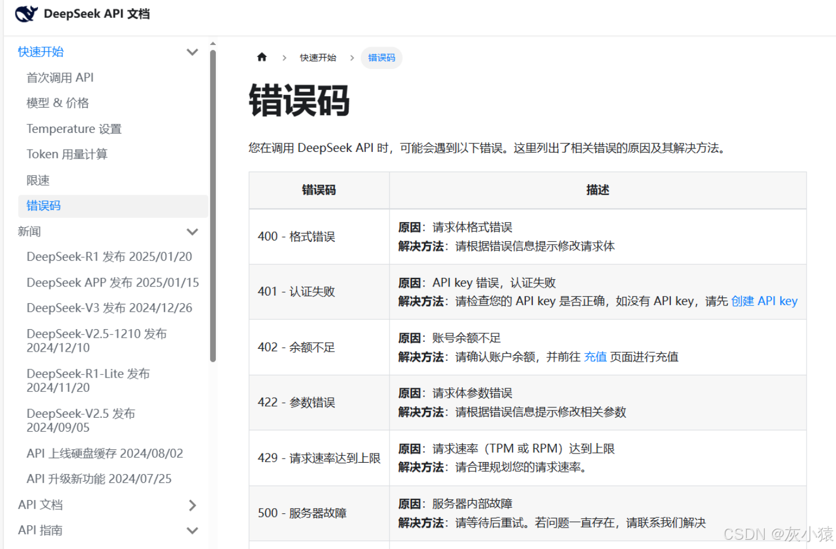Open Temperature 设置 page
The image size is (836, 549).
[x=74, y=129]
